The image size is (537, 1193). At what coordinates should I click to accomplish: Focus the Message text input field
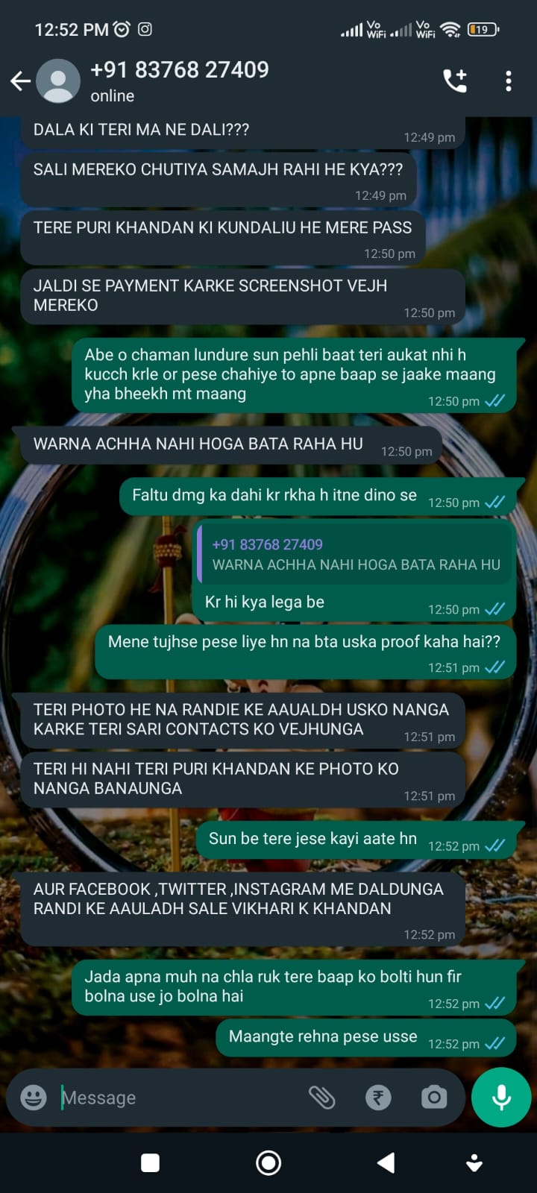click(x=179, y=1098)
